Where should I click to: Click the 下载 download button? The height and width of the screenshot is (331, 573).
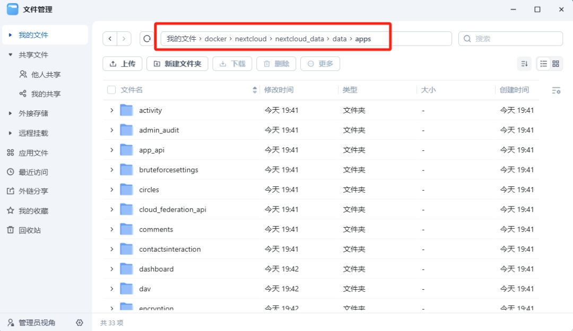click(232, 64)
